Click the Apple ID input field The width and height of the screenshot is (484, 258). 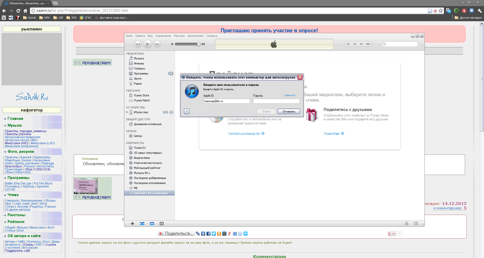click(227, 101)
